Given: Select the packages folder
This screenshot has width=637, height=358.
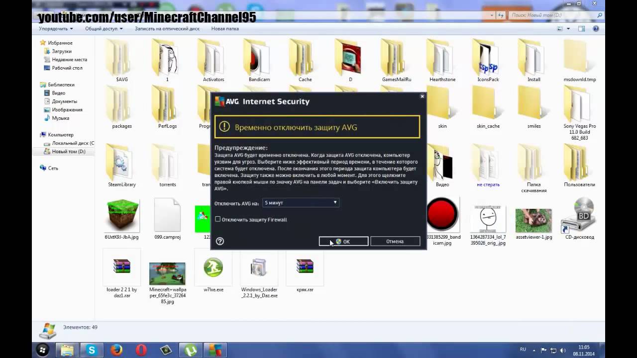Looking at the screenshot, I should coord(122,107).
